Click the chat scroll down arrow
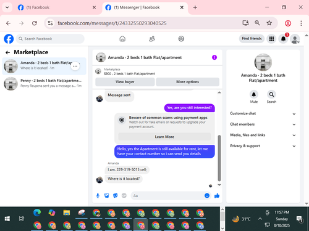The height and width of the screenshot is (231, 309). (x=219, y=185)
